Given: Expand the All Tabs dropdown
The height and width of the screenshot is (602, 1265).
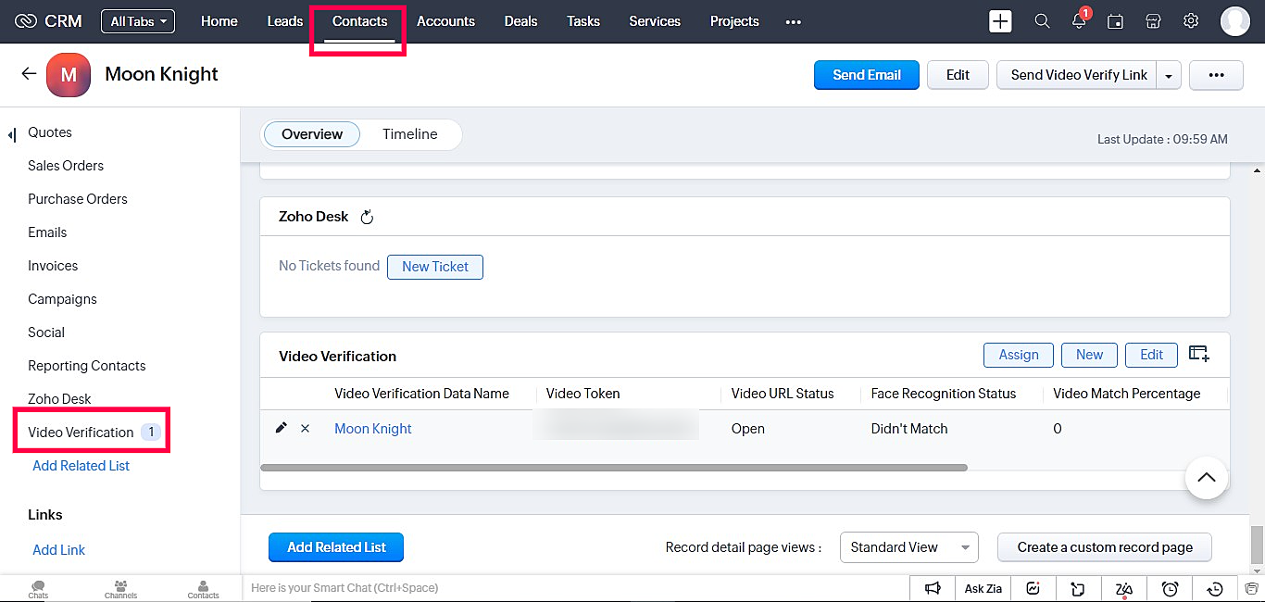Looking at the screenshot, I should click(138, 21).
